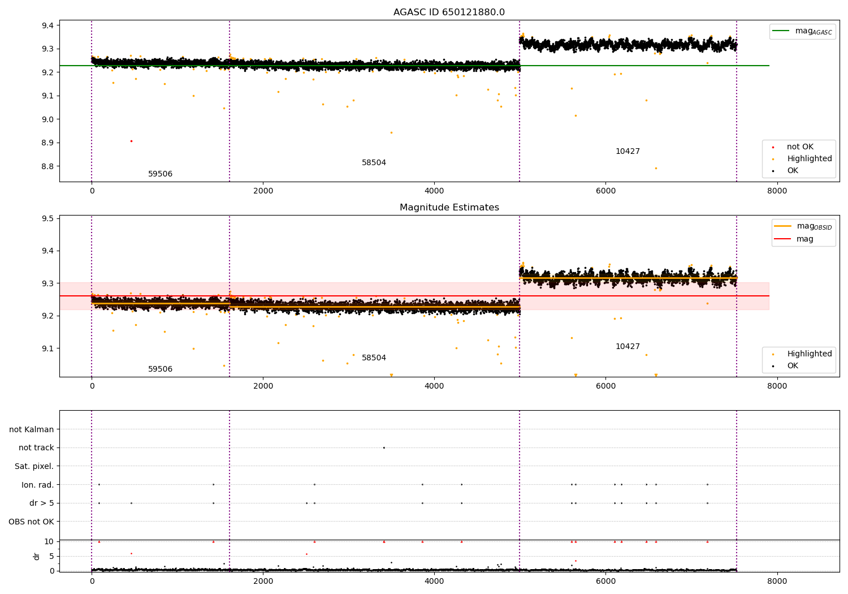
Task: Click the 59506 label in the top plot
Action: pos(160,174)
